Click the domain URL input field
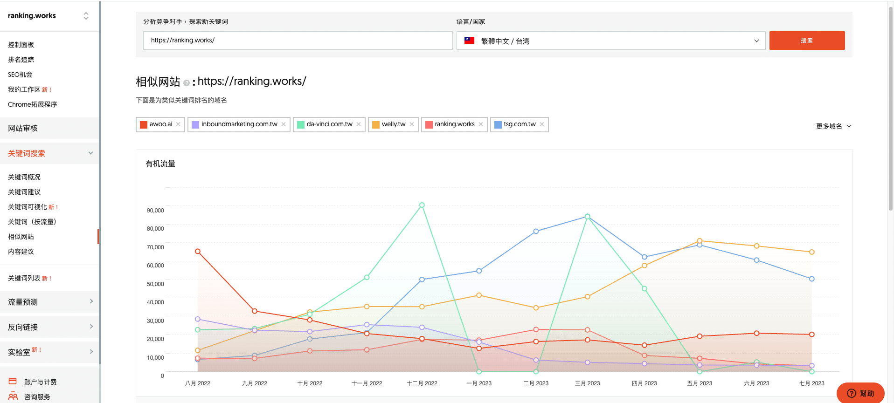 tap(298, 41)
